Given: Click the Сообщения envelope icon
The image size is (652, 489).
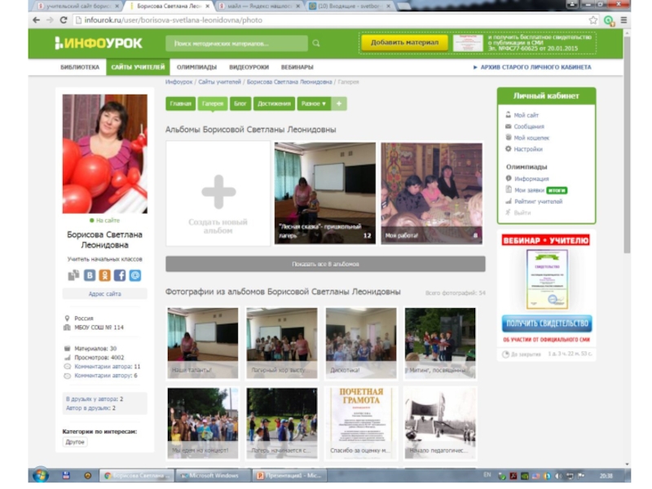Looking at the screenshot, I should (x=508, y=126).
